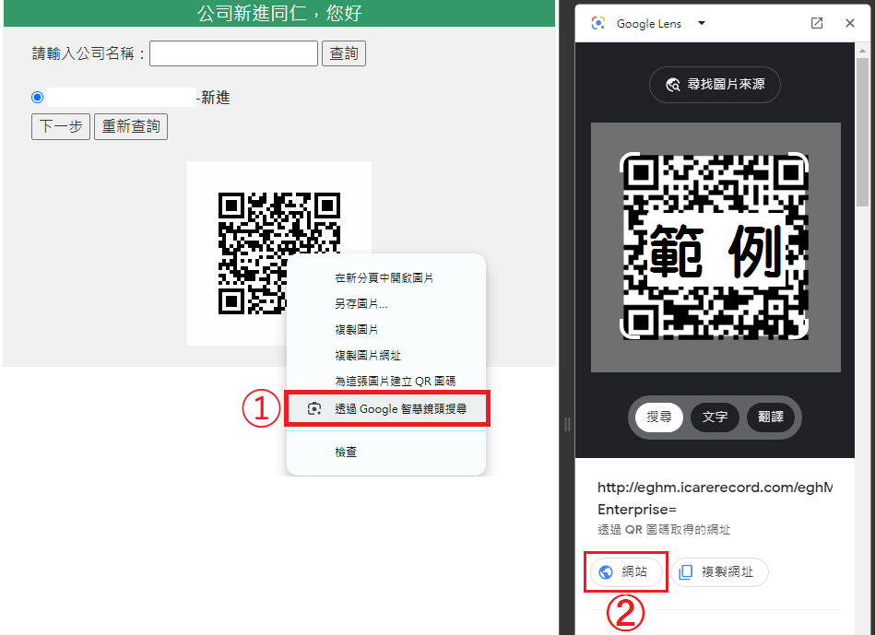875x635 pixels.
Task: Click the side panel resize handle
Action: tap(568, 425)
